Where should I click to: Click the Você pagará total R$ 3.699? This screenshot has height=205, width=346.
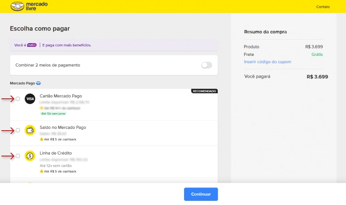tap(317, 77)
